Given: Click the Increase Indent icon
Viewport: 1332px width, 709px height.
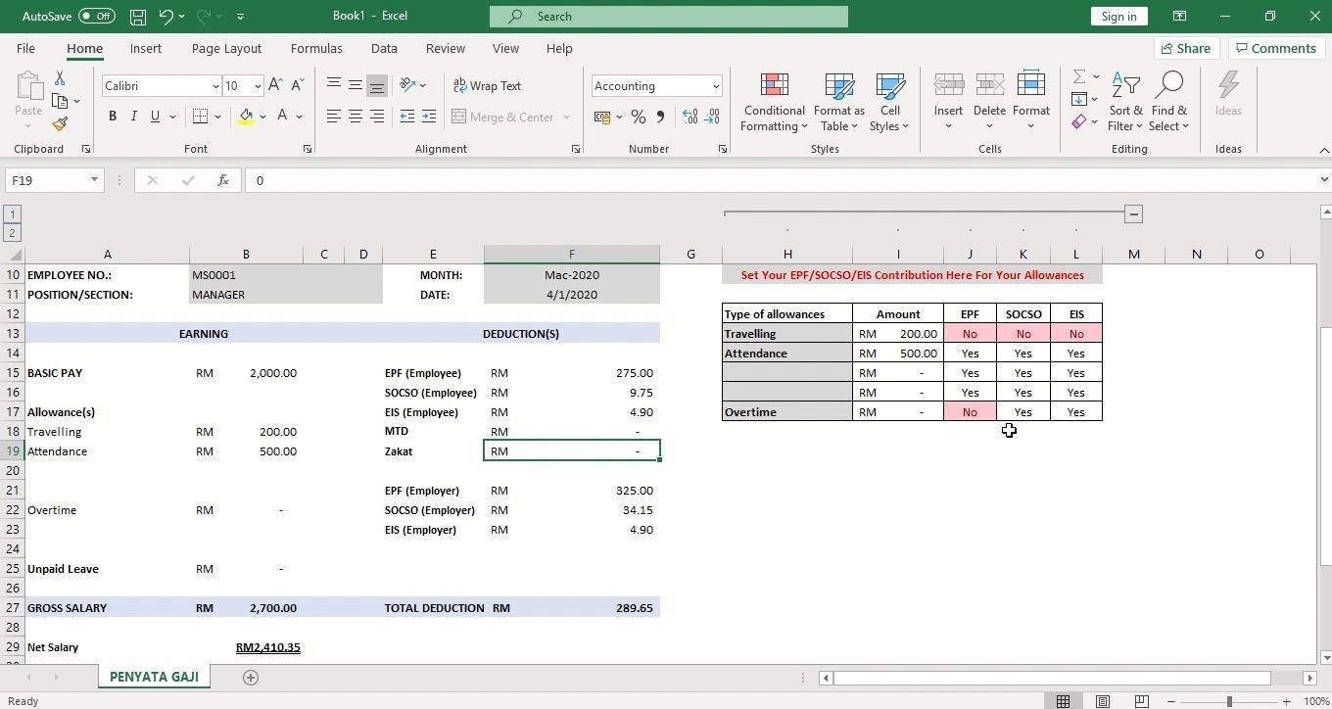Looking at the screenshot, I should coord(429,117).
